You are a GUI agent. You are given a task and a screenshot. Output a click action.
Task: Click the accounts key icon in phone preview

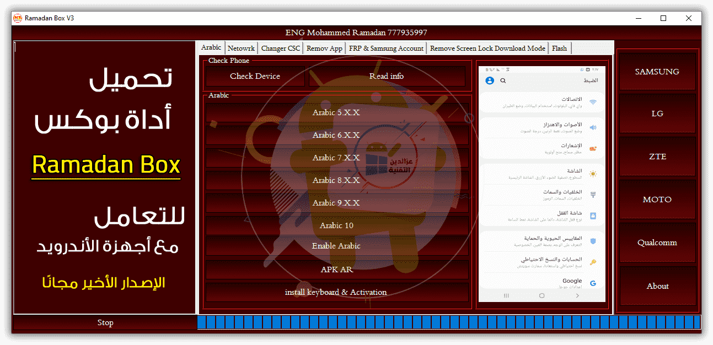593,262
